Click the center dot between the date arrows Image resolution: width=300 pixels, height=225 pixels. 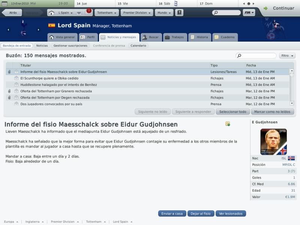249,4
